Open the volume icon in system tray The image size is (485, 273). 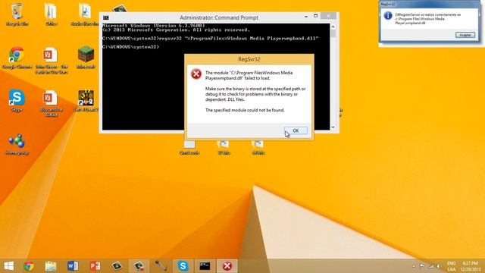(x=438, y=266)
